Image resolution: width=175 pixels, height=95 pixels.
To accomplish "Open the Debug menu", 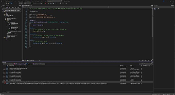I will (22, 1).
